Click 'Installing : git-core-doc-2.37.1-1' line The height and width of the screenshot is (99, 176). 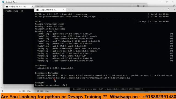click(x=67, y=36)
